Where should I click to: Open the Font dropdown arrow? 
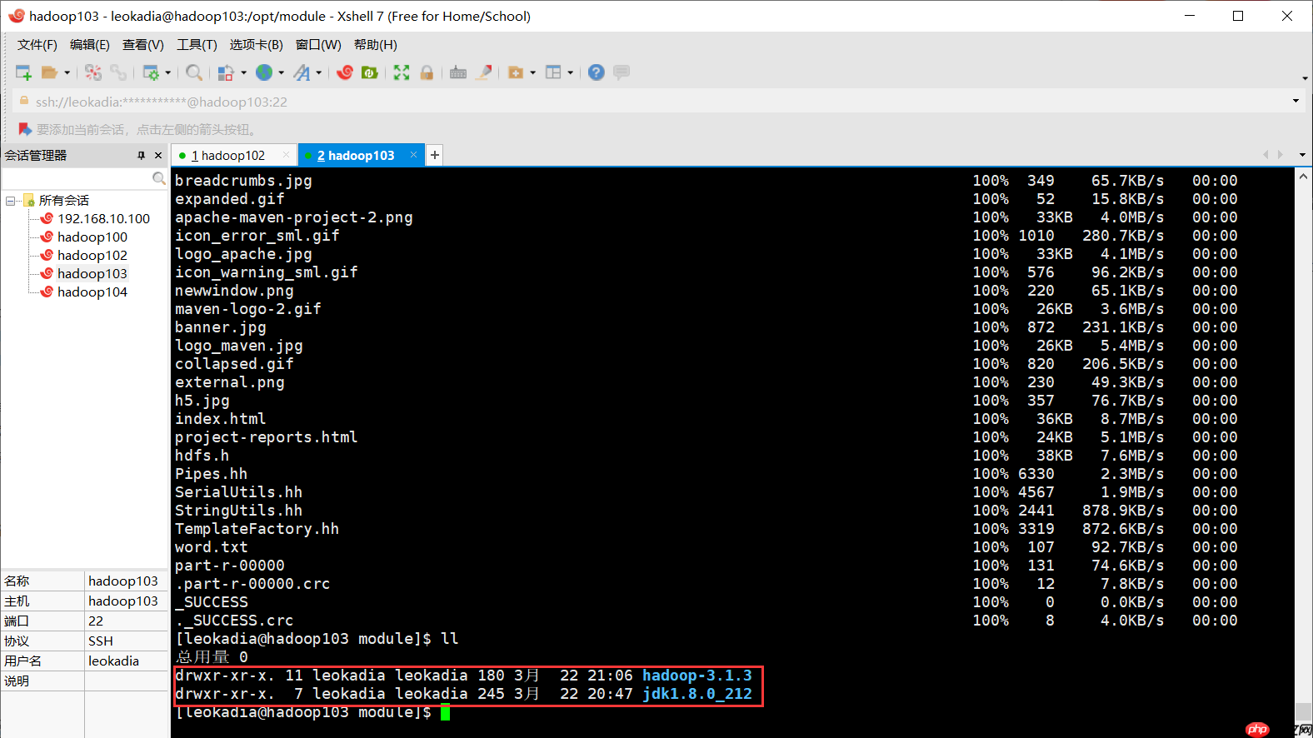tap(319, 72)
